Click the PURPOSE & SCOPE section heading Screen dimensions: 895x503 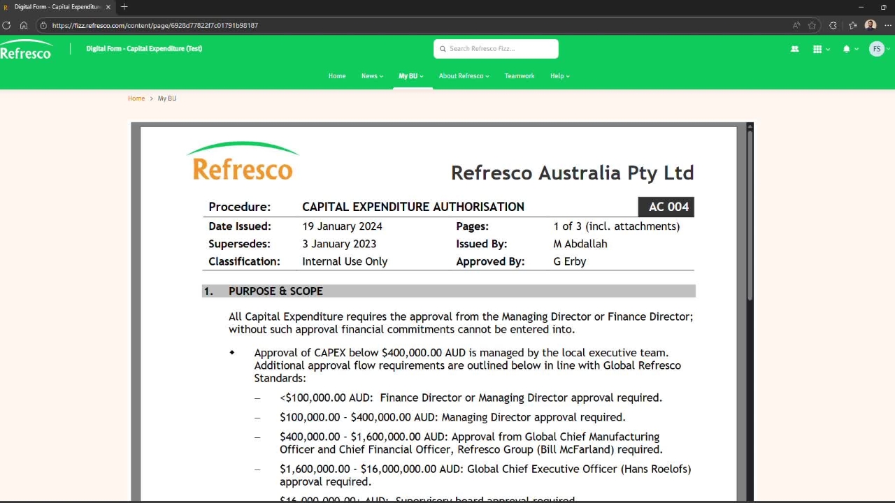[x=275, y=291]
